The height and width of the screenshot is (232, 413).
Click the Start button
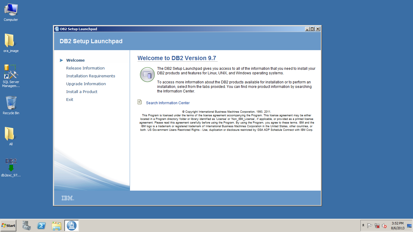point(8,226)
